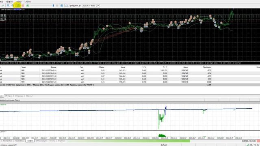Screen dimensions: 260x146
Task: Click the green step-forward icon
Action: (28, 6)
